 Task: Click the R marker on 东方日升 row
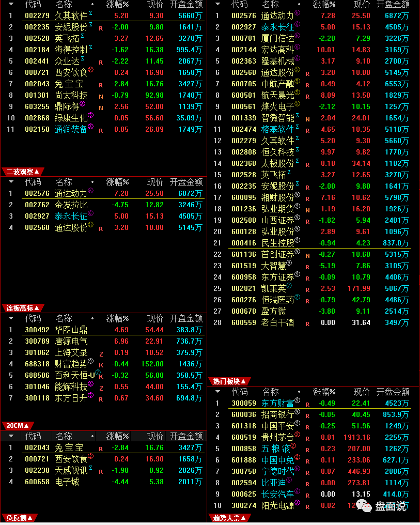[x=101, y=399]
